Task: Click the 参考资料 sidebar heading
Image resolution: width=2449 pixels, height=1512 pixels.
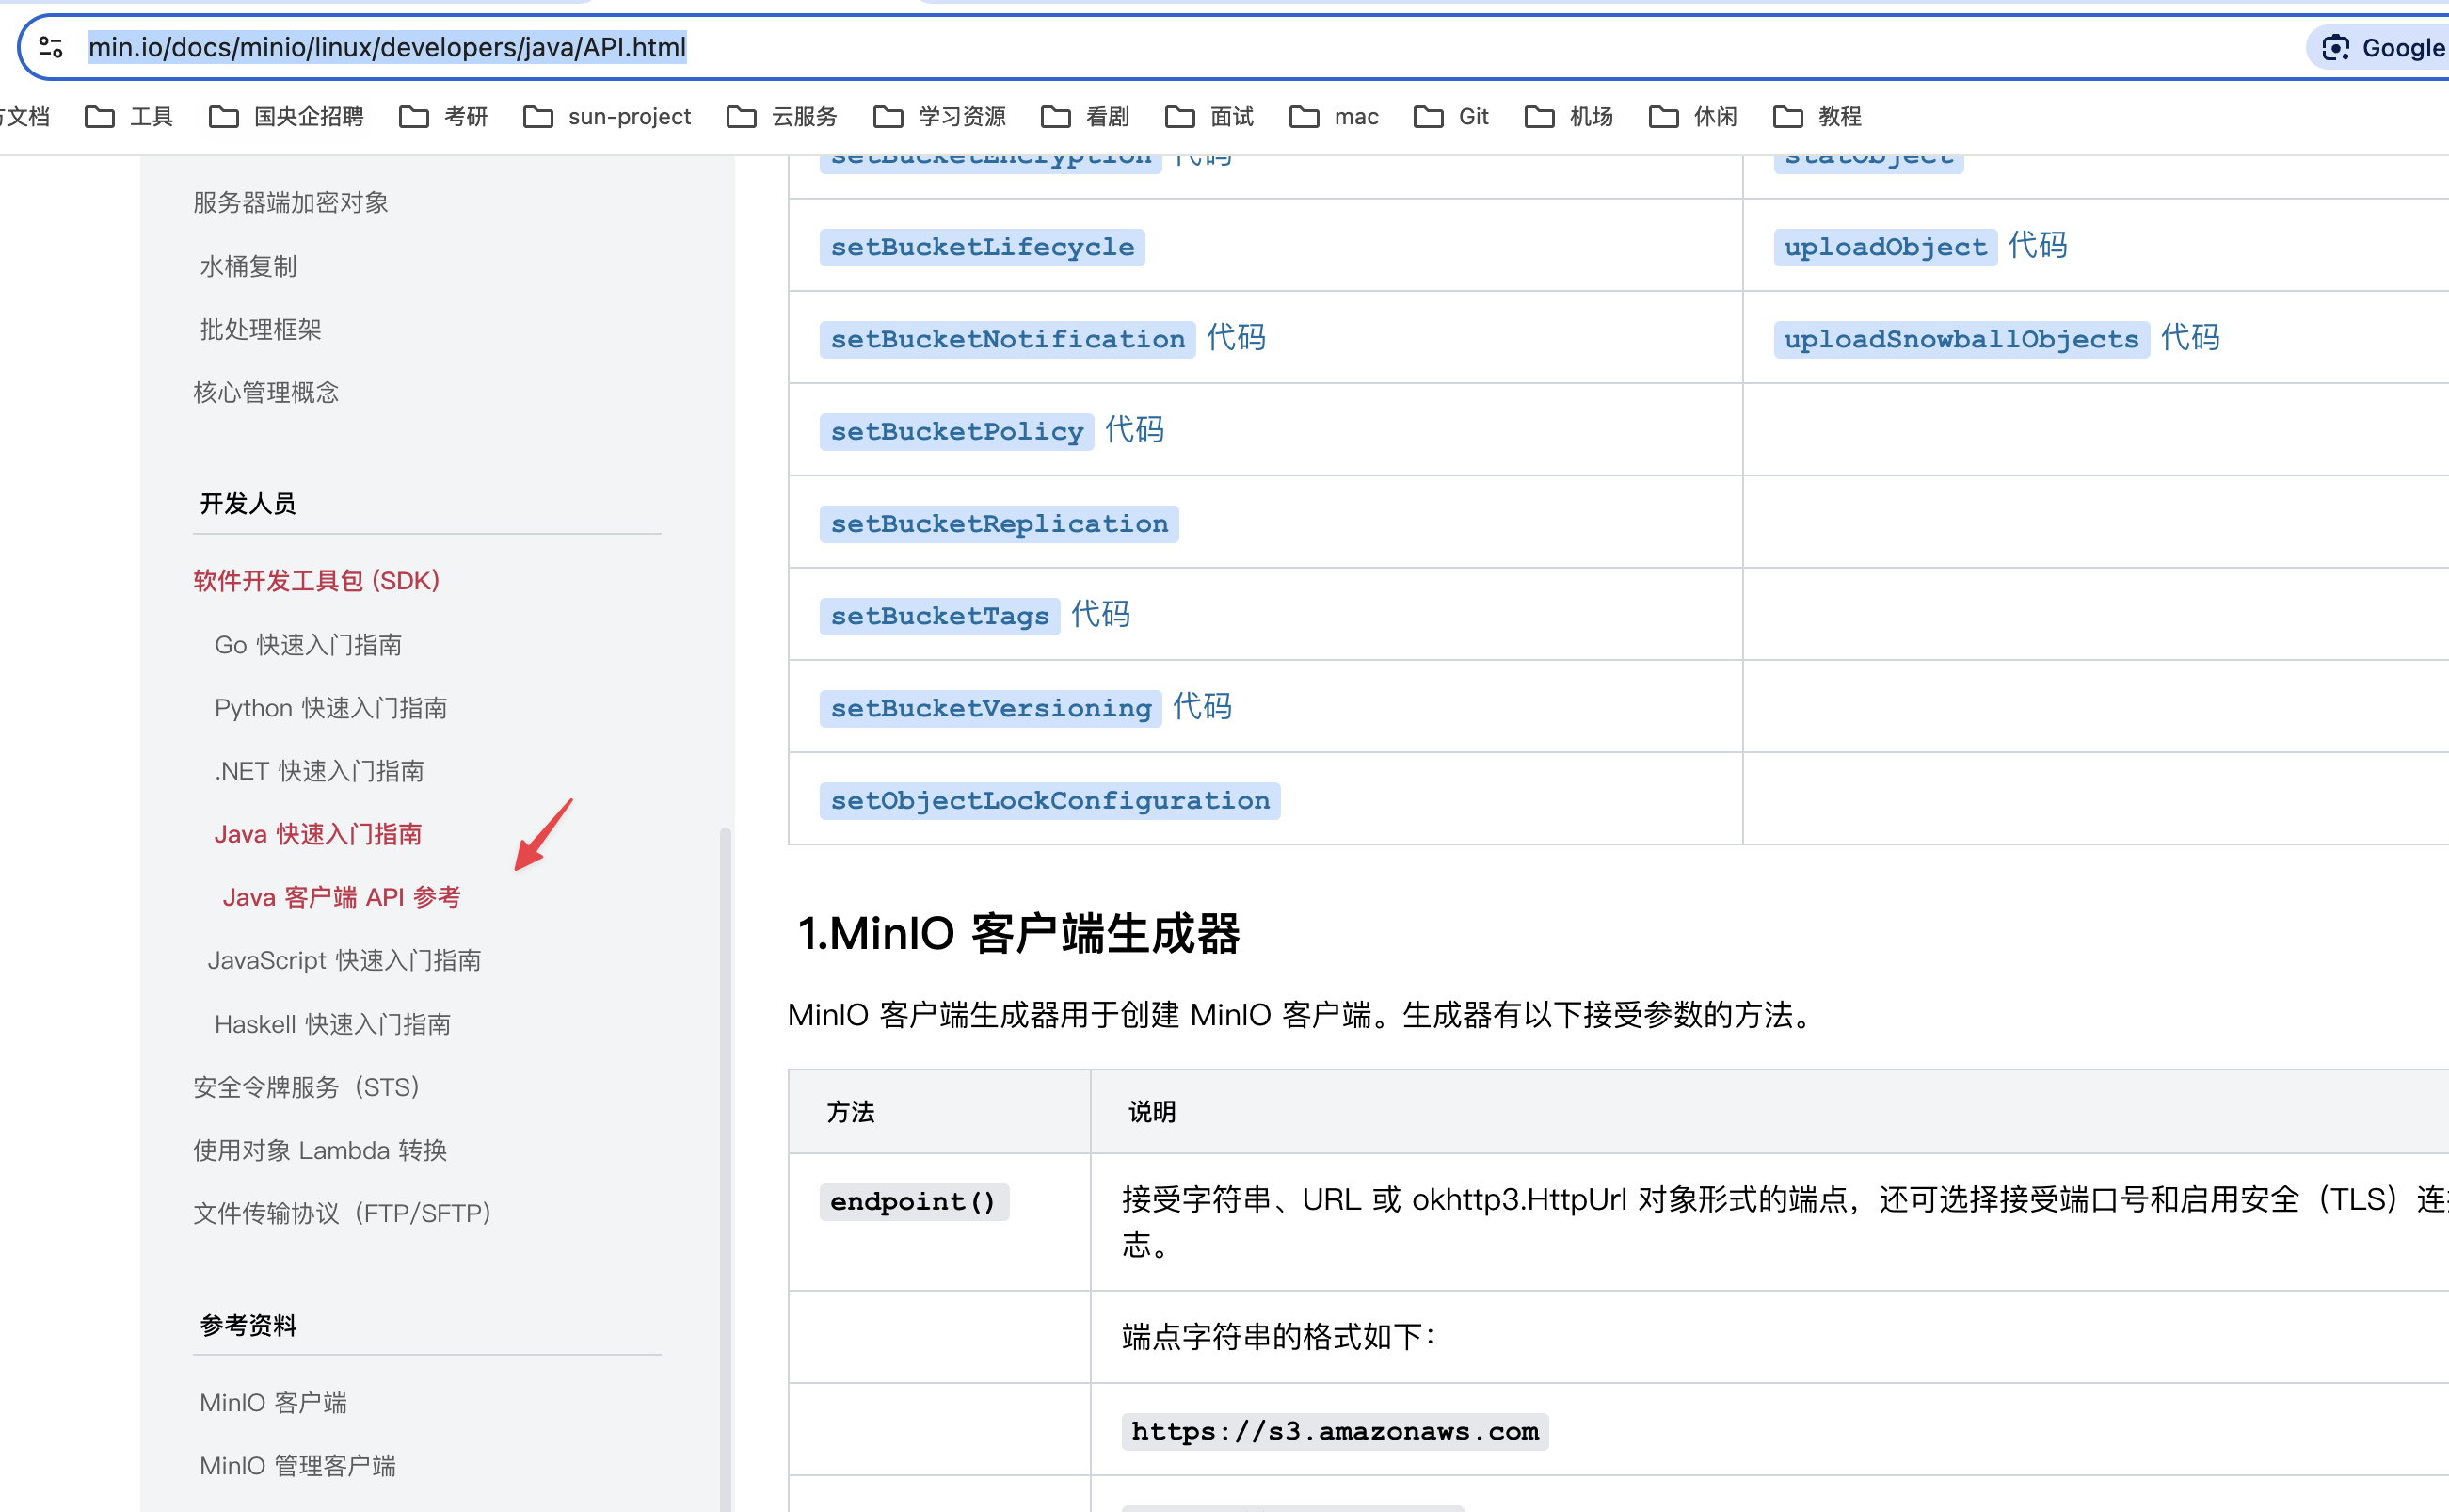Action: [248, 1325]
